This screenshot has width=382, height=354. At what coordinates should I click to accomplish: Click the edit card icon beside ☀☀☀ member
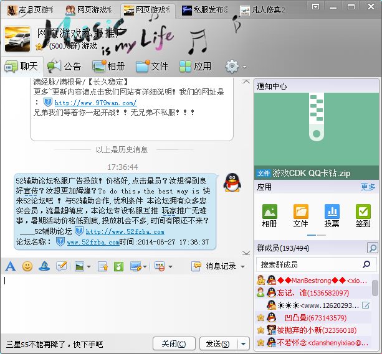pos(365,305)
